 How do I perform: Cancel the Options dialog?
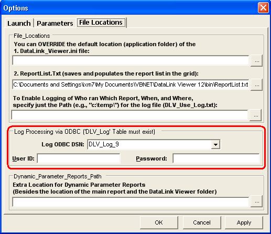point(202,222)
